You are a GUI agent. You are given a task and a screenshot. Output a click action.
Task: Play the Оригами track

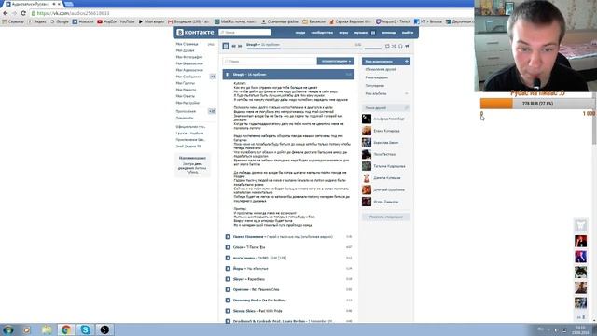click(x=228, y=290)
